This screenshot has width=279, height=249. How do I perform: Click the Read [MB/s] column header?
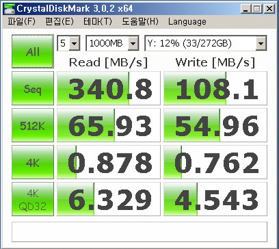(108, 62)
